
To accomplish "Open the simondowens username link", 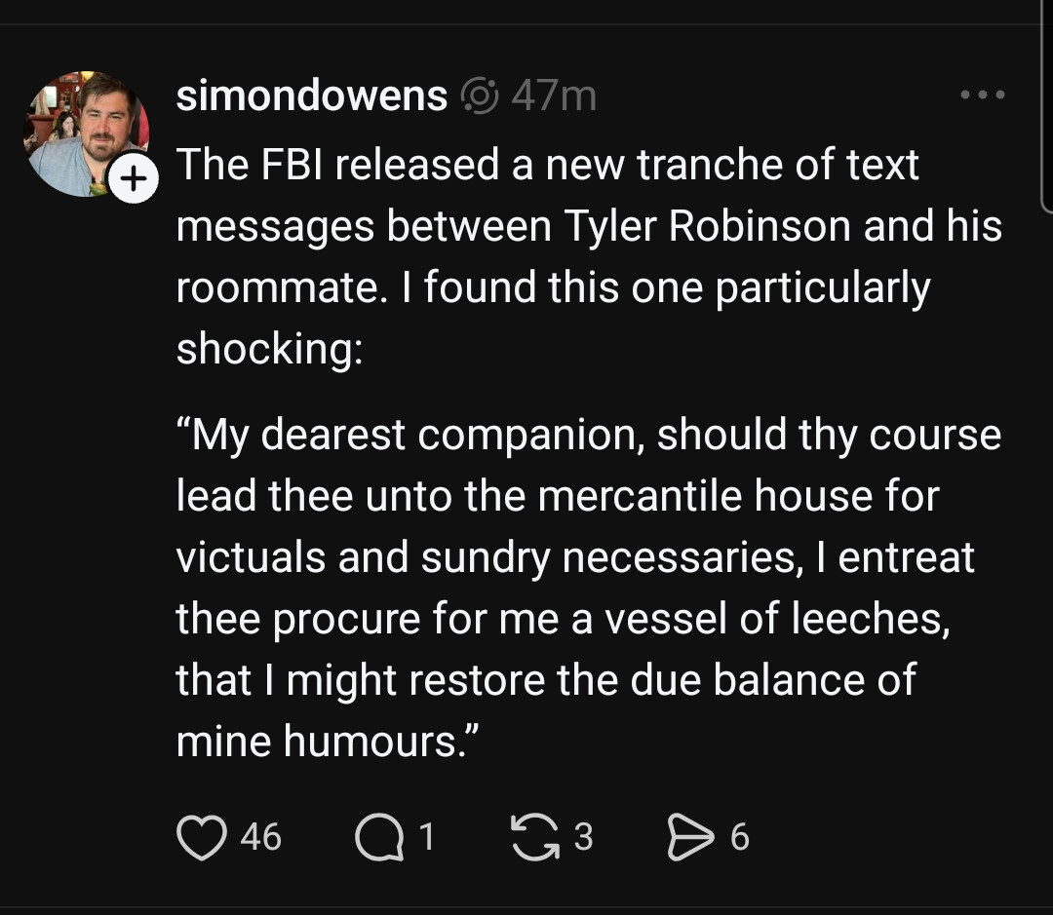I will pos(312,96).
